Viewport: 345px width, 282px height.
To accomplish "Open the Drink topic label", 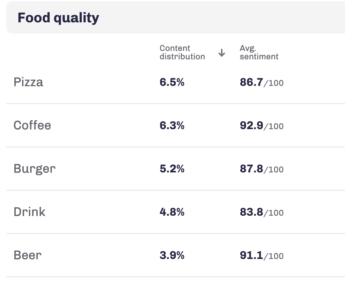I will (29, 212).
